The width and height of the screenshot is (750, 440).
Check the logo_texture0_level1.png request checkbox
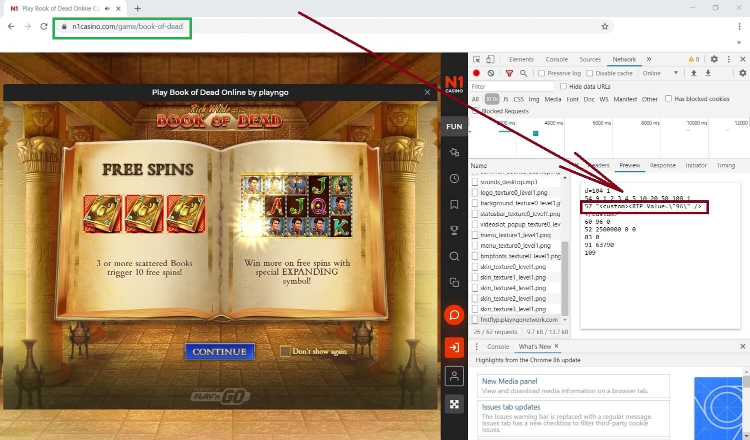475,193
